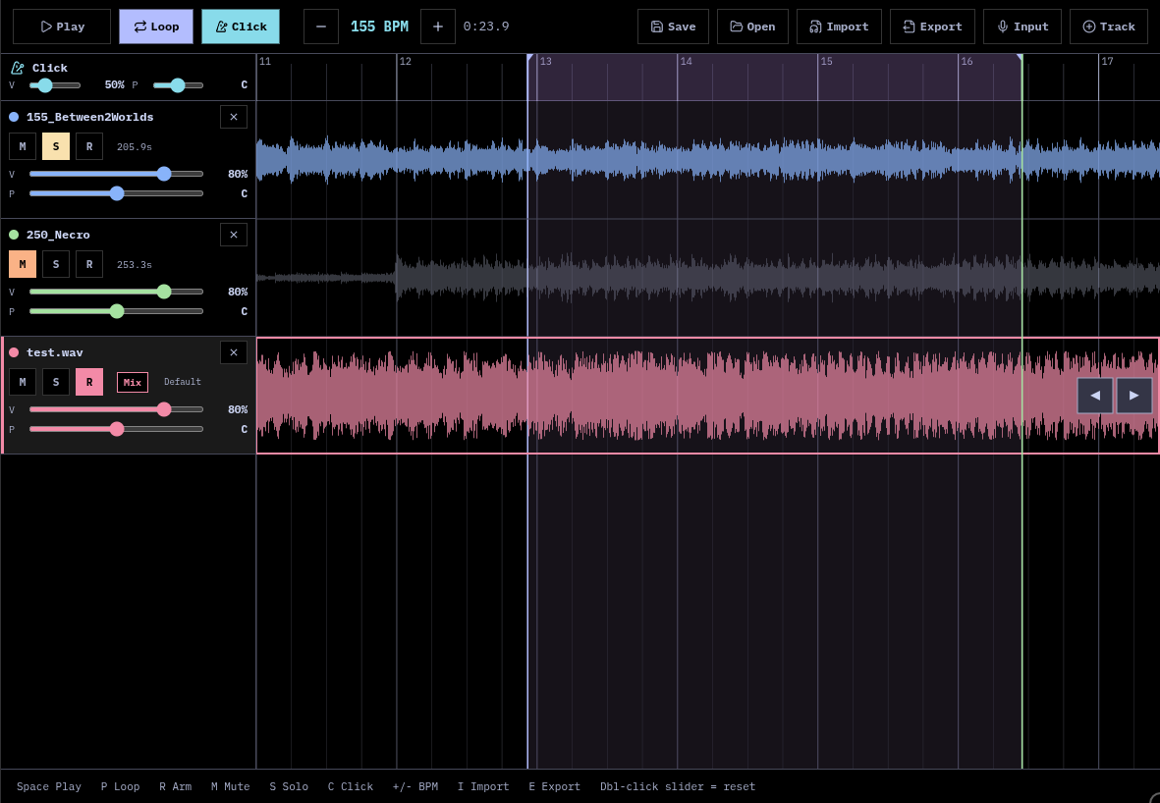Adjust the 250_Necro volume slider
This screenshot has width=1160, height=803.
point(164,292)
